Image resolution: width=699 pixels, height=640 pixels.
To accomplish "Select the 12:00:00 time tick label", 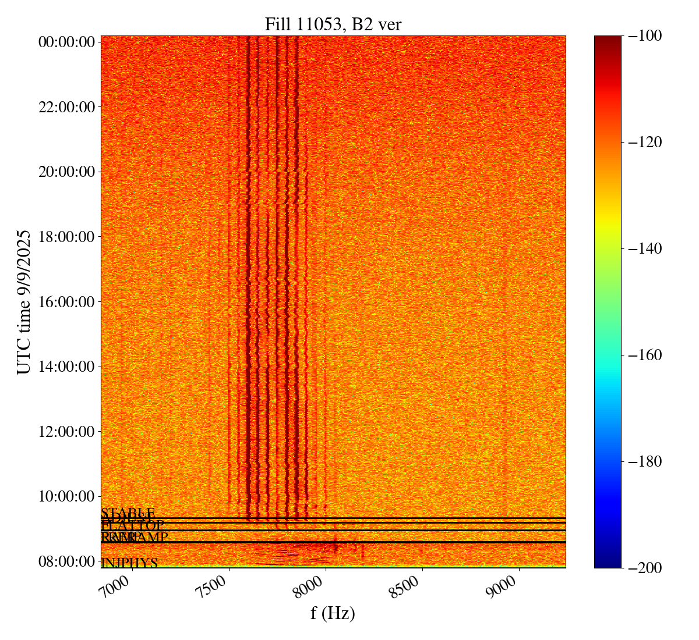I will click(x=66, y=432).
